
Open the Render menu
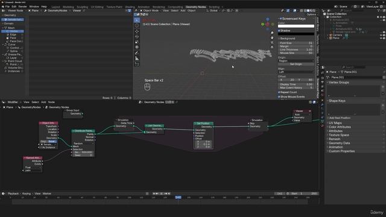pyautogui.click(x=22, y=7)
